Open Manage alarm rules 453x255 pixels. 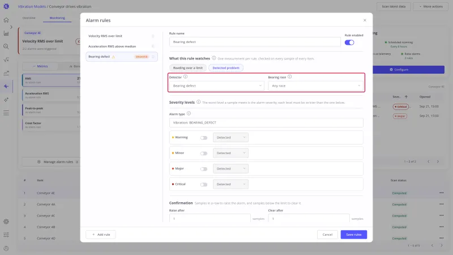[x=51, y=162]
